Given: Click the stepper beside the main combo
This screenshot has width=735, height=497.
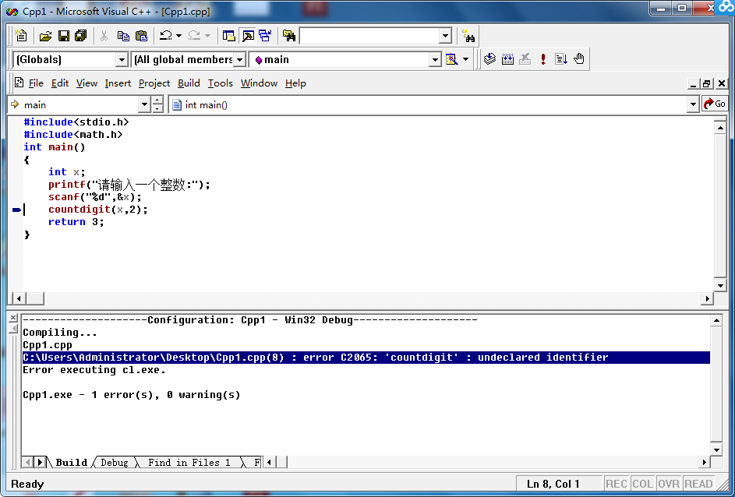Looking at the screenshot, I should point(158,104).
